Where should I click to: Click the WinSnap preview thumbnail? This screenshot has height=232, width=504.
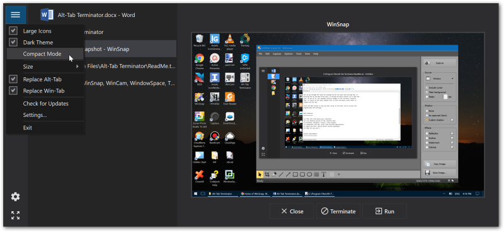tap(338, 114)
